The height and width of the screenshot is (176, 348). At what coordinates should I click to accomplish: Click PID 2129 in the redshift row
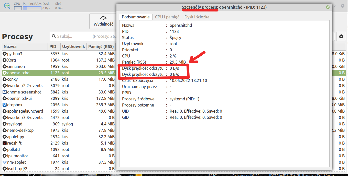tap(55, 143)
